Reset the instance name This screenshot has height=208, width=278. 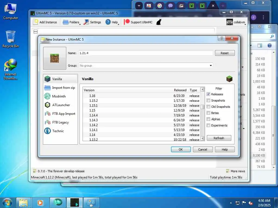click(225, 53)
